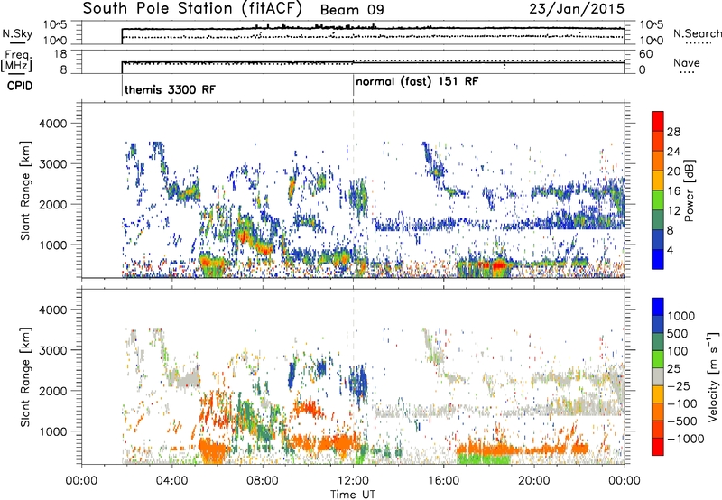Click the 'N.Search' legend label
The width and height of the screenshot is (722, 500).
pyautogui.click(x=697, y=33)
